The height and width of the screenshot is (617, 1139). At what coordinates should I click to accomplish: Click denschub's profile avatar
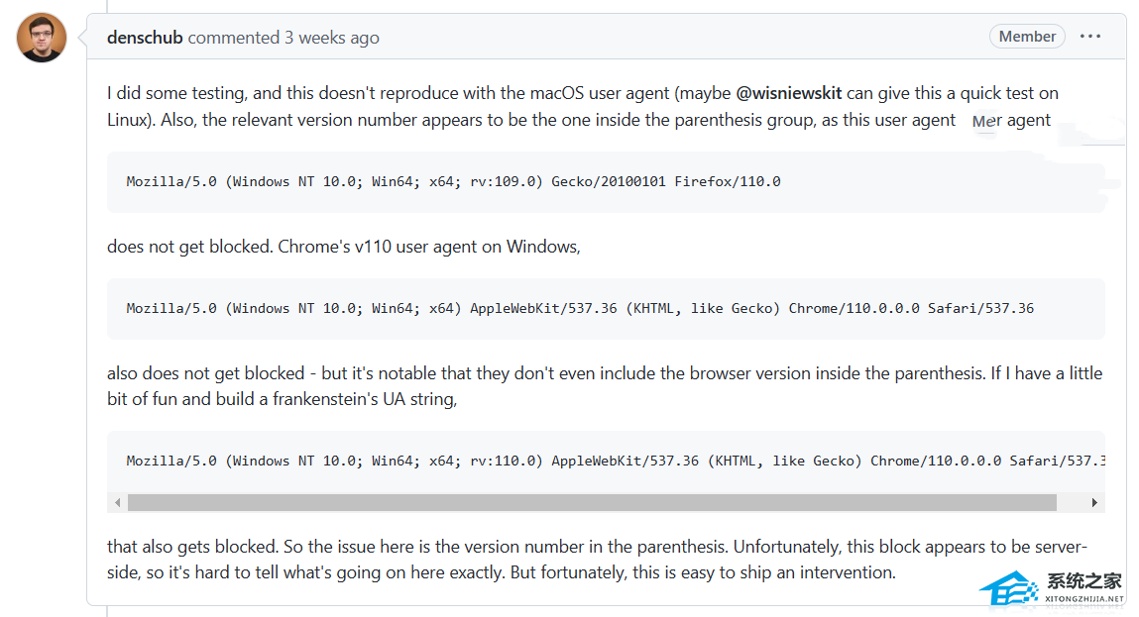(42, 38)
